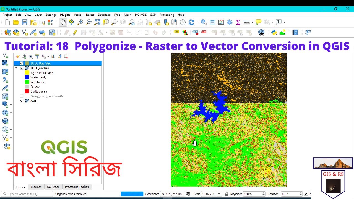The image size is (354, 199).
Task: Open the Raster menu
Action: tap(90, 15)
